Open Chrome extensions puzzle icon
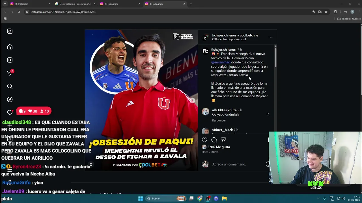Viewport: 362px width, 203px height. point(335,12)
